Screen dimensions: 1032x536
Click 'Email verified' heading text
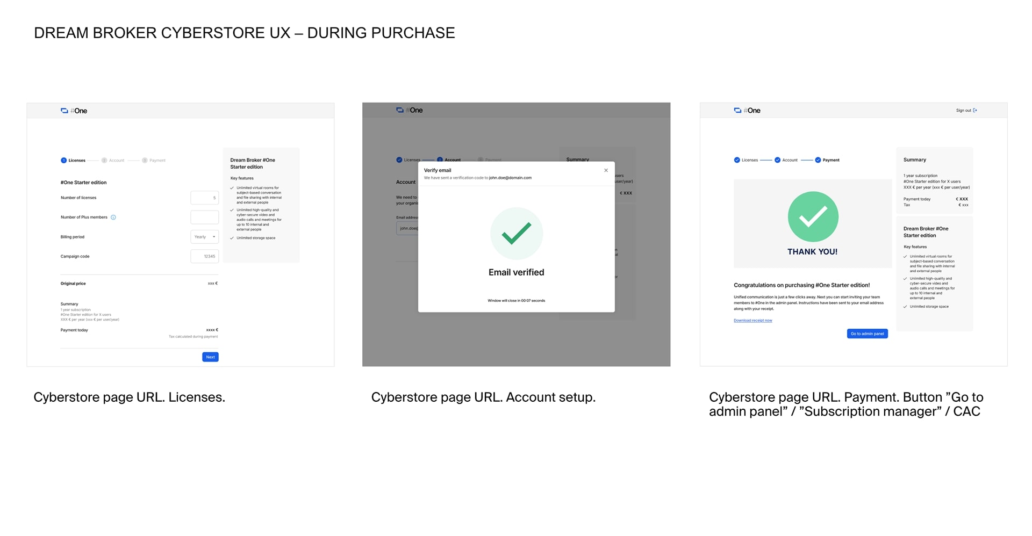point(516,272)
